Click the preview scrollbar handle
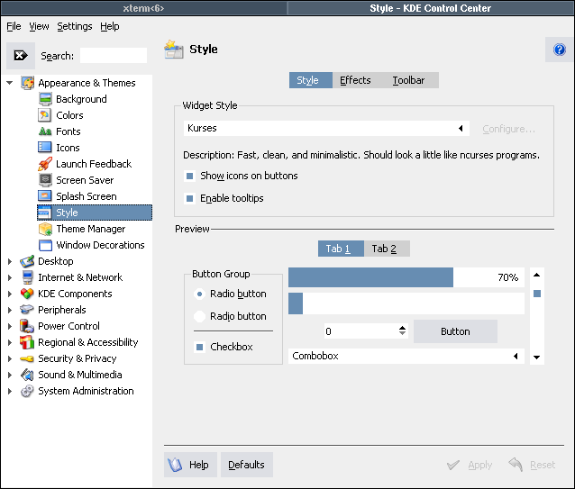 (537, 294)
